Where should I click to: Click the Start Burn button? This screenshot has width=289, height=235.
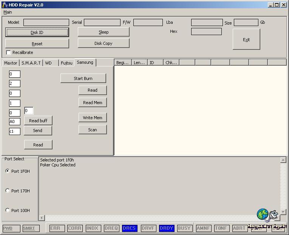83,78
